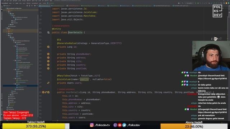
Task: Open Search Everywhere magnifier in the top toolbar
Action: (x=224, y=3)
